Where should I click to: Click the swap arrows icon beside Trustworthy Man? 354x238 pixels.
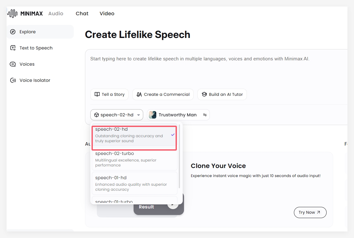point(205,115)
